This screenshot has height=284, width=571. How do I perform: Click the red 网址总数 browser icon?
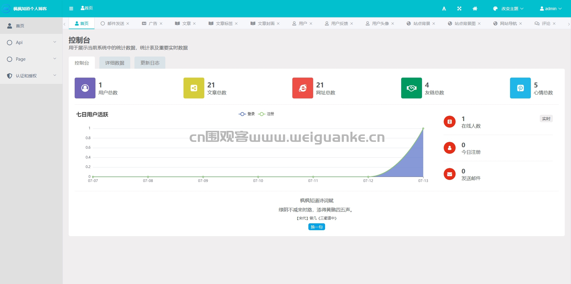pos(303,88)
